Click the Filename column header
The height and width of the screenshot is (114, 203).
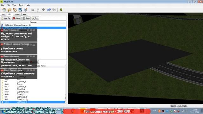pos(33,22)
